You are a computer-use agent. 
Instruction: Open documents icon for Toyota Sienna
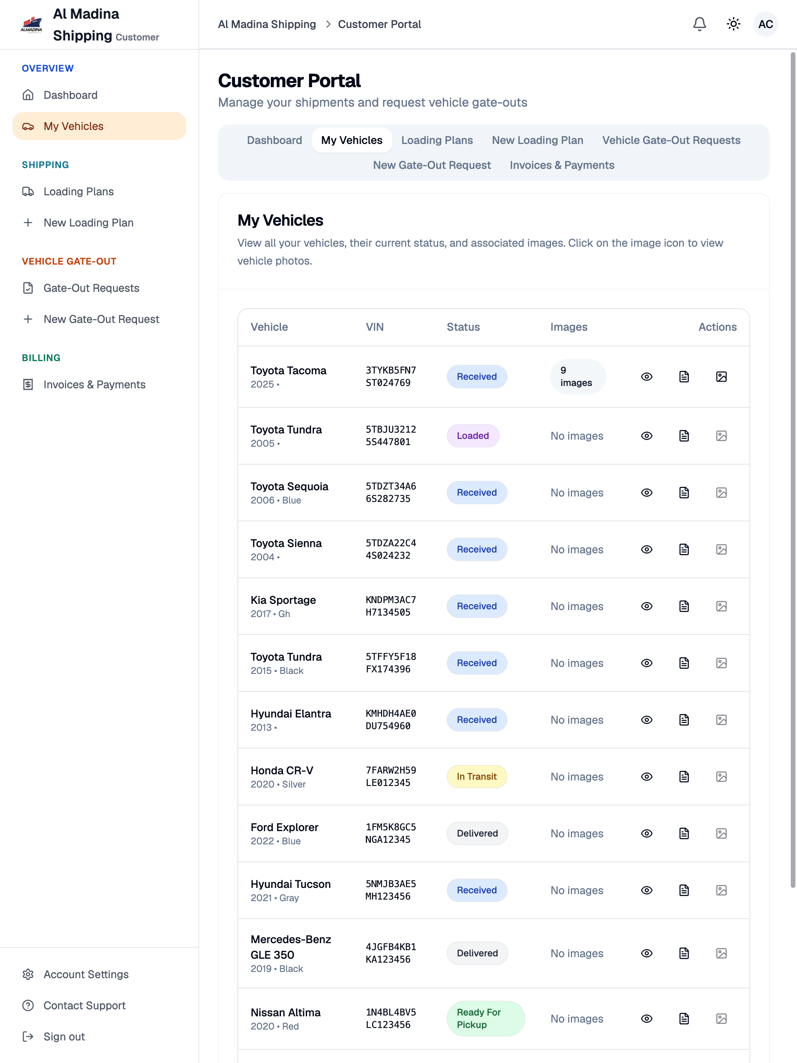point(684,549)
